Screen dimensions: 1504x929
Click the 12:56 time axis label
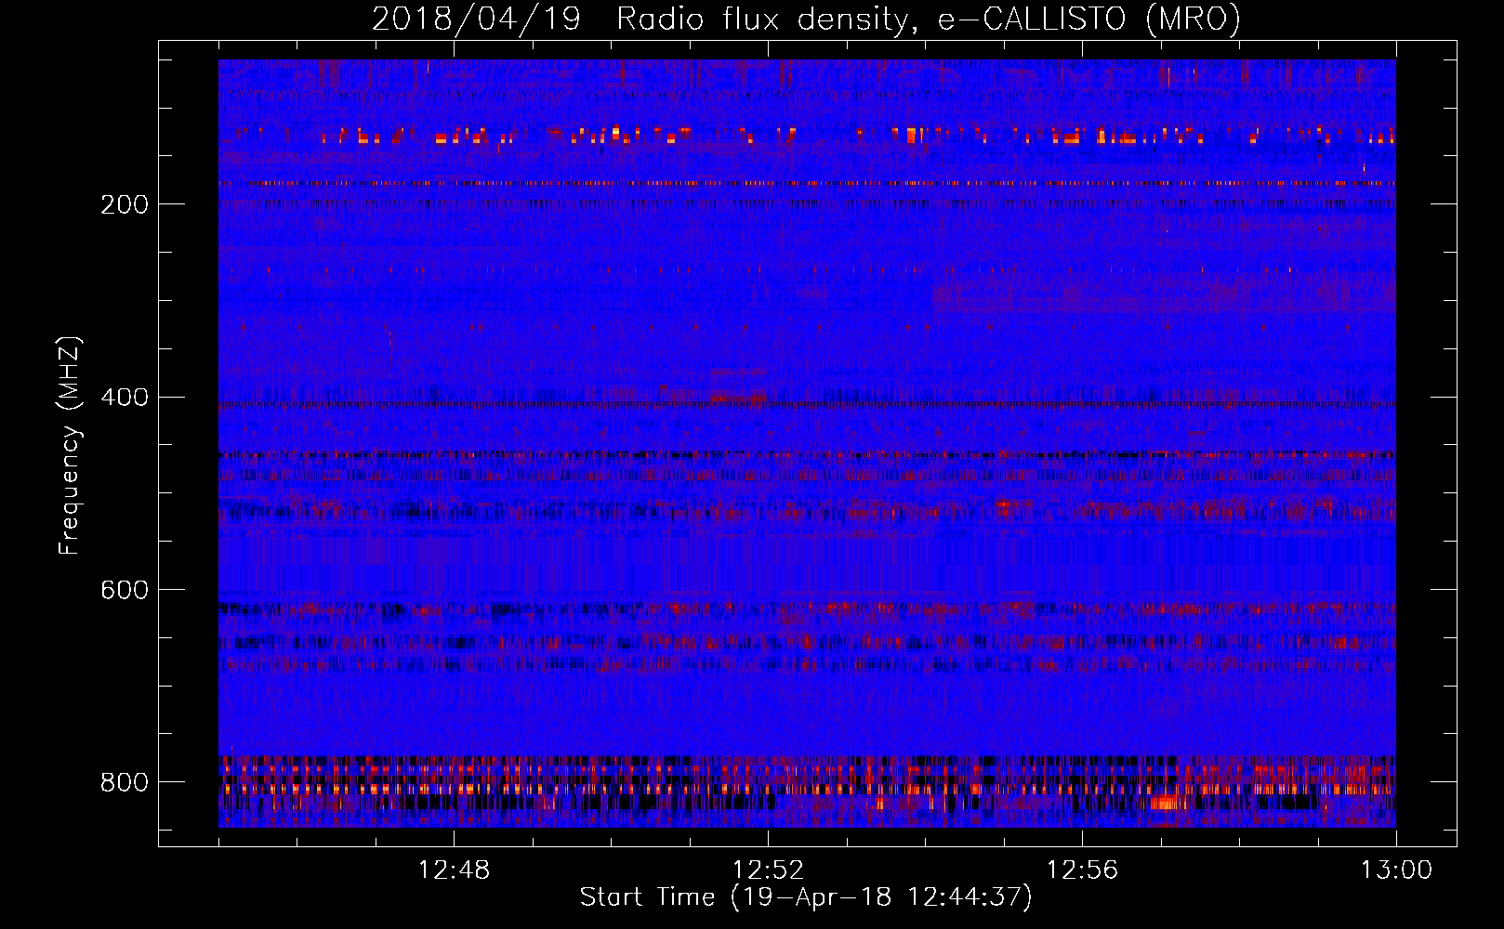click(1082, 870)
